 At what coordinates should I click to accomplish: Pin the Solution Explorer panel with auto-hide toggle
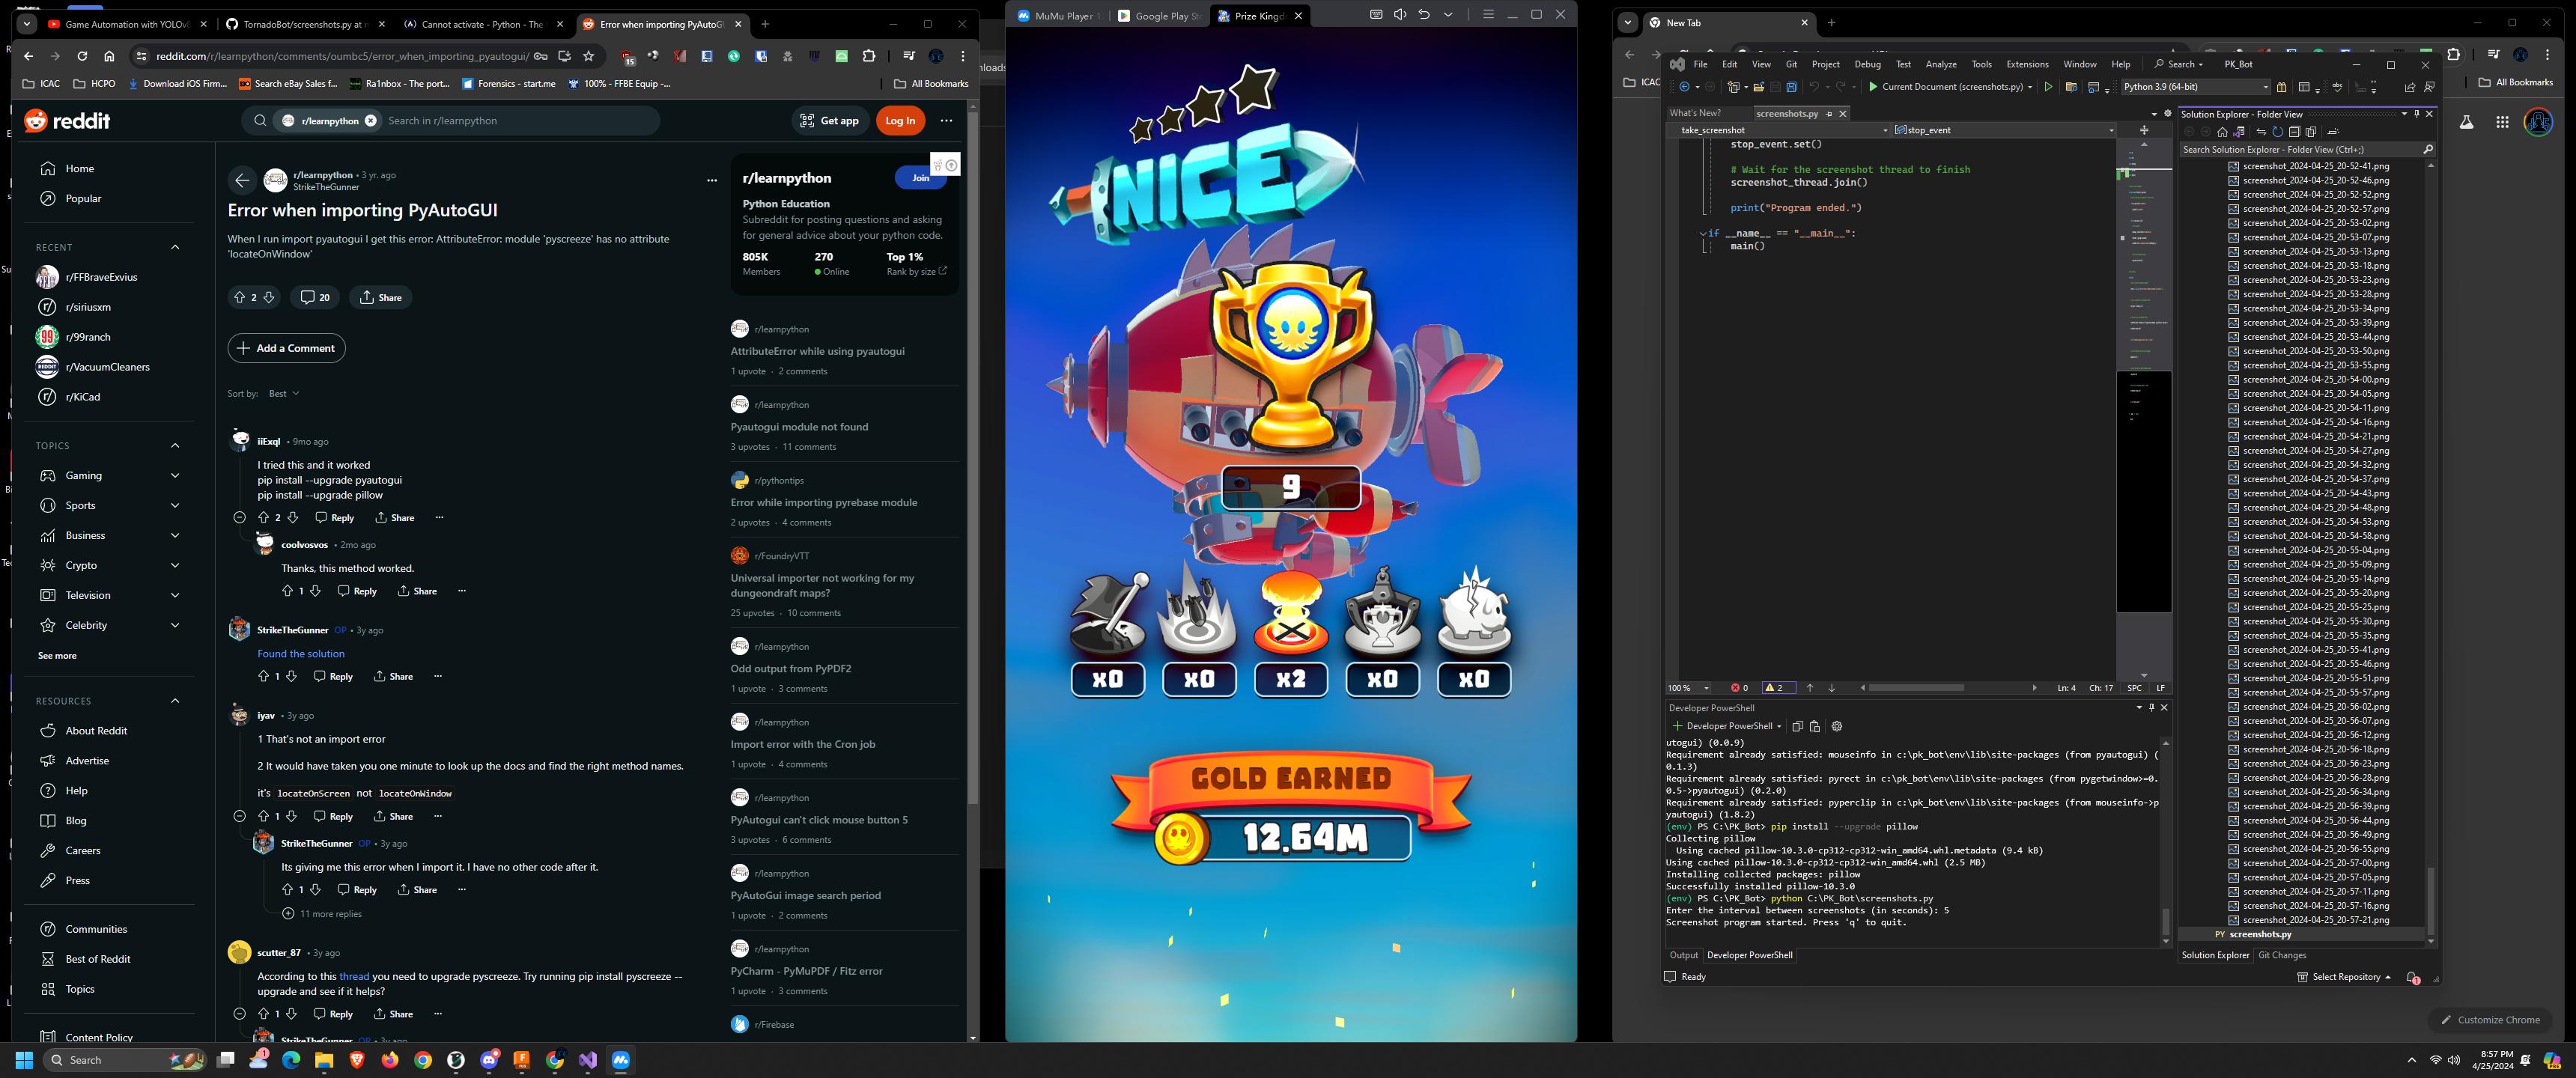coord(2417,114)
